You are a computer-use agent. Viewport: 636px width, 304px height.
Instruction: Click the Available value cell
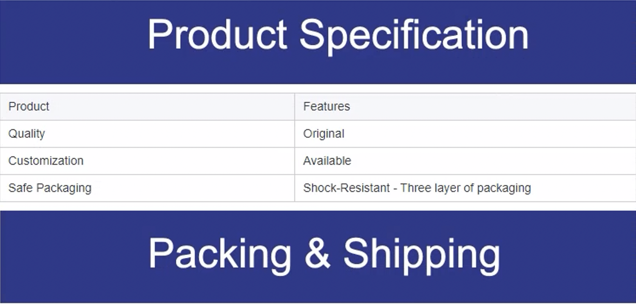pyautogui.click(x=327, y=161)
